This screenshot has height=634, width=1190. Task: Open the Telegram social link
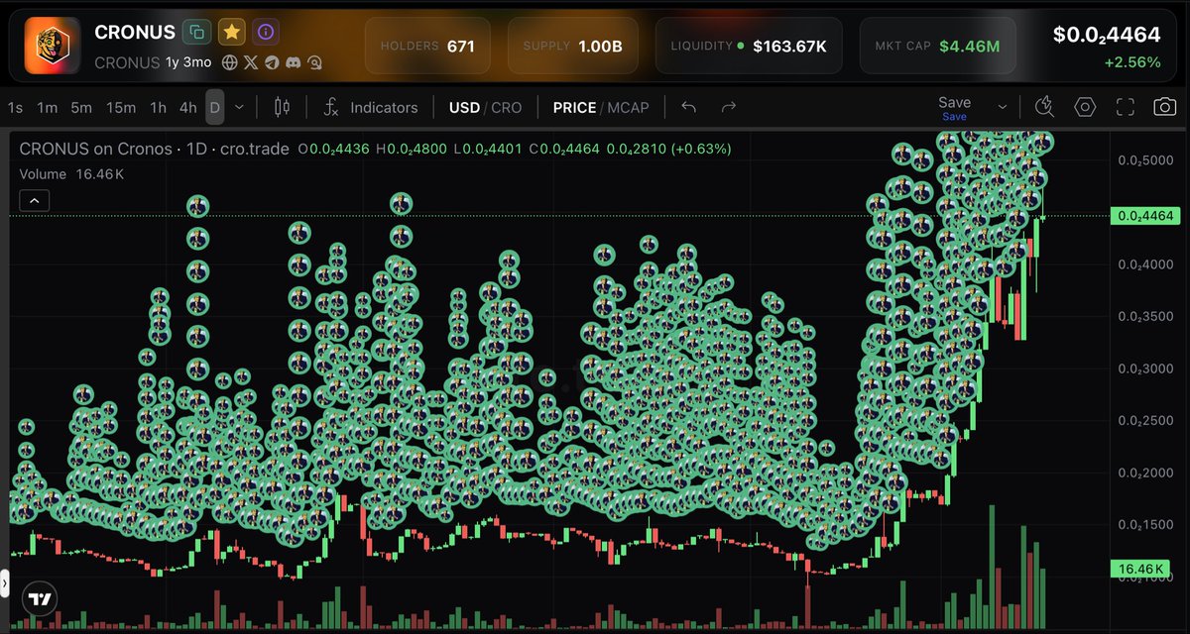pos(271,62)
